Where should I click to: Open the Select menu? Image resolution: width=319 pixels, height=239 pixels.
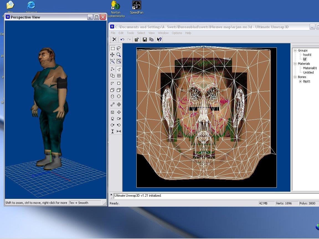(x=141, y=33)
